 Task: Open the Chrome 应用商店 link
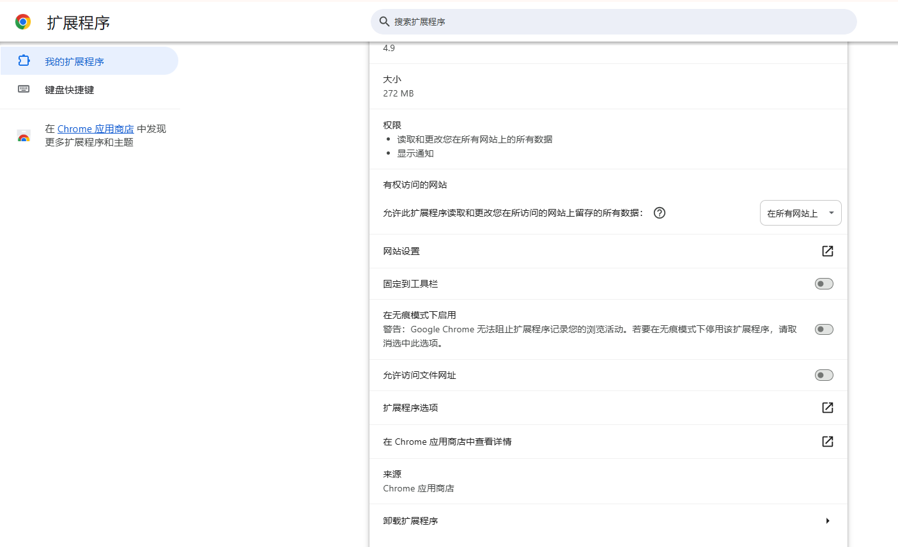[96, 129]
